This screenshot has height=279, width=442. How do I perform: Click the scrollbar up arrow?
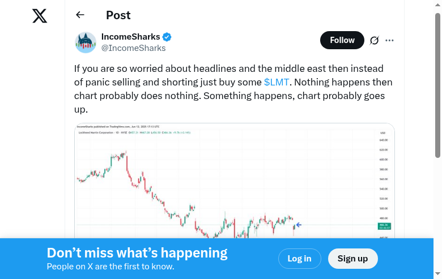coord(437,5)
